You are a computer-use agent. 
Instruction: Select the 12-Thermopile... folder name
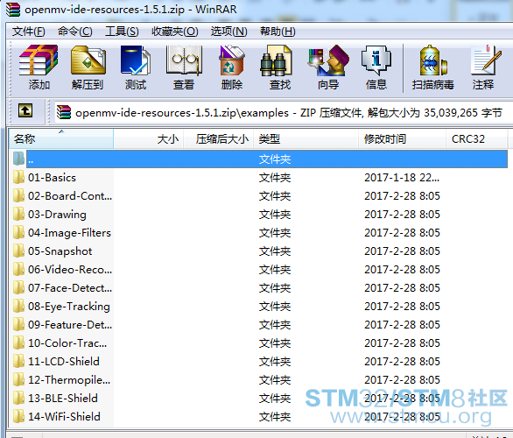tap(69, 379)
